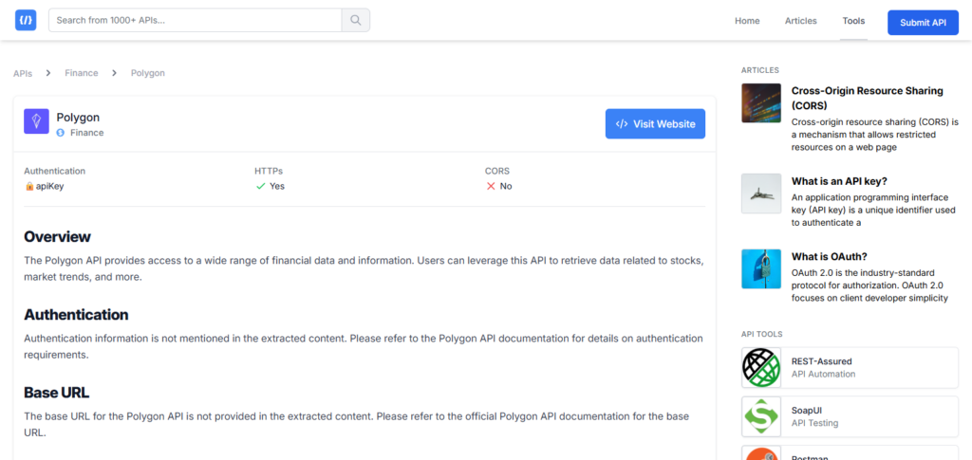Click the Polygon breadcrumb
The image size is (972, 460).
pos(147,73)
